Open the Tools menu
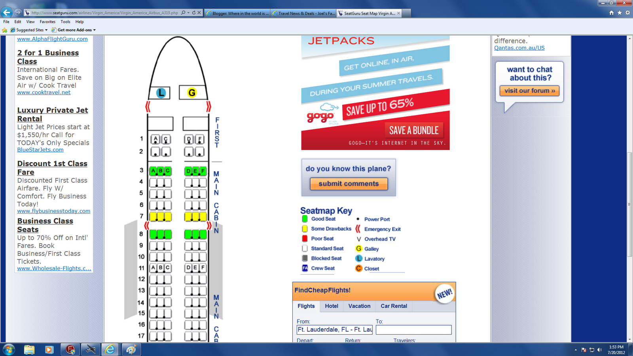This screenshot has width=633, height=356. pyautogui.click(x=66, y=22)
